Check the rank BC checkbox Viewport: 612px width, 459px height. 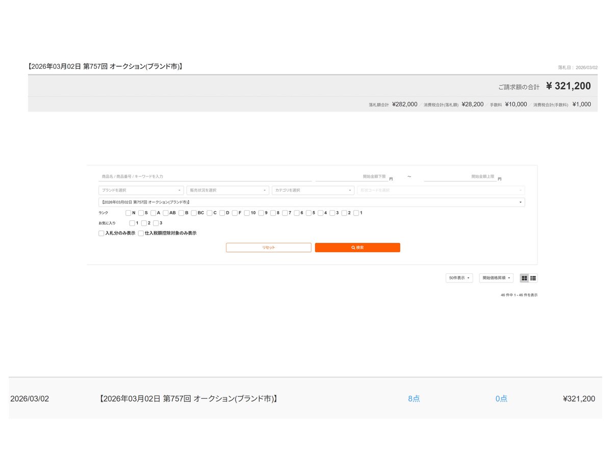(x=194, y=213)
